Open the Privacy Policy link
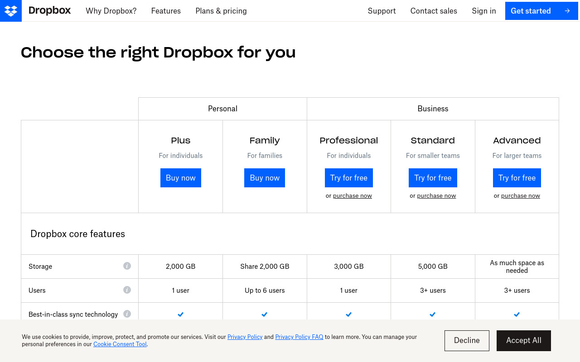Screen dimensions: 580x362 click(x=245, y=337)
